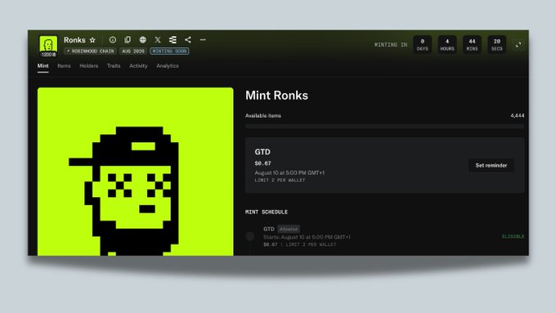Click the MINT SCHEDULE heading
Viewport: 556px width, 313px height.
tap(267, 212)
